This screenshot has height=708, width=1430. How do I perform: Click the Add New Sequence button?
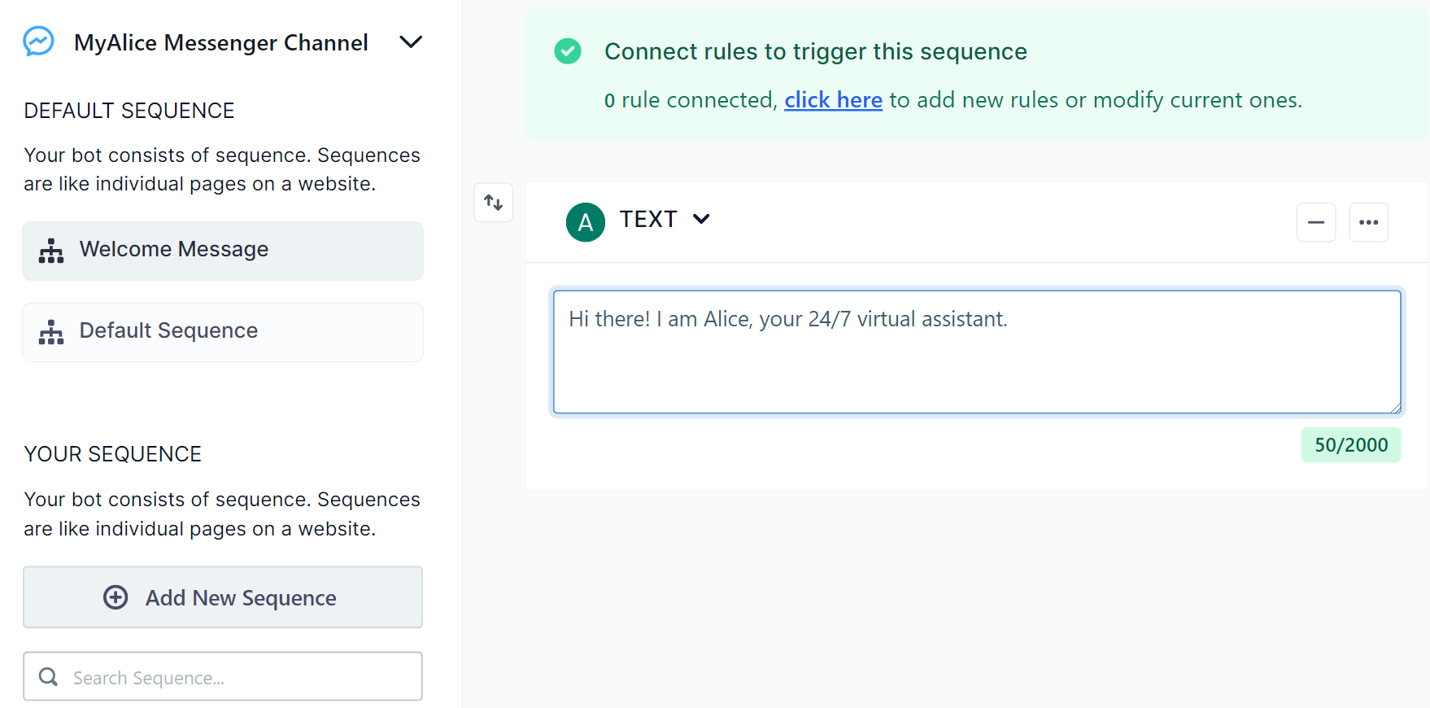click(223, 597)
